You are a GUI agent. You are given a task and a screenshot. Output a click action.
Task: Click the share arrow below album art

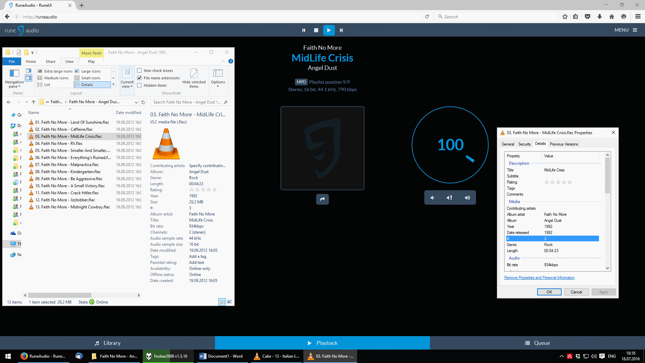click(322, 199)
